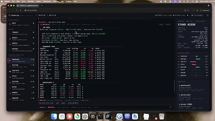Toggle the ATLAS status dot
This screenshot has height=121, width=215.
pos(34,76)
